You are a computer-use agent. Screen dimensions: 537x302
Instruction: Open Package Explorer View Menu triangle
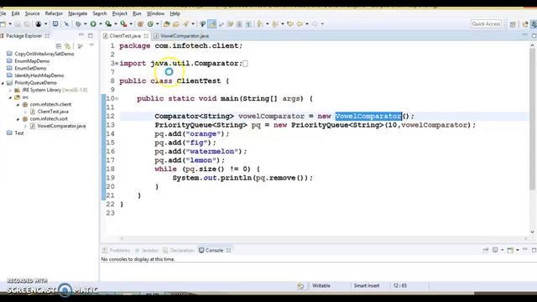(91, 45)
